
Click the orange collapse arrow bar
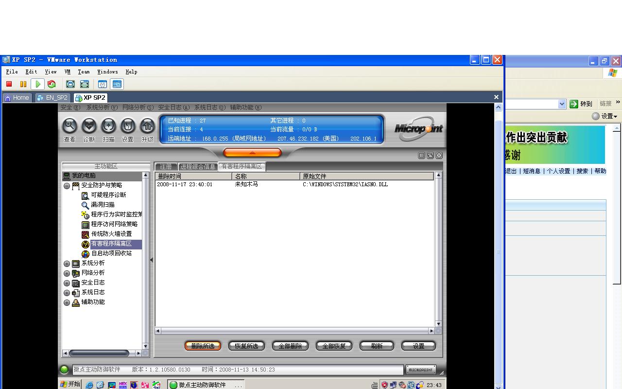tap(252, 153)
